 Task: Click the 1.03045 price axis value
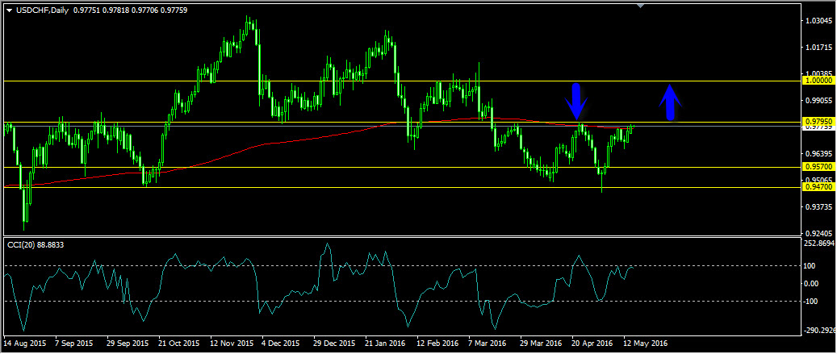[x=819, y=21]
